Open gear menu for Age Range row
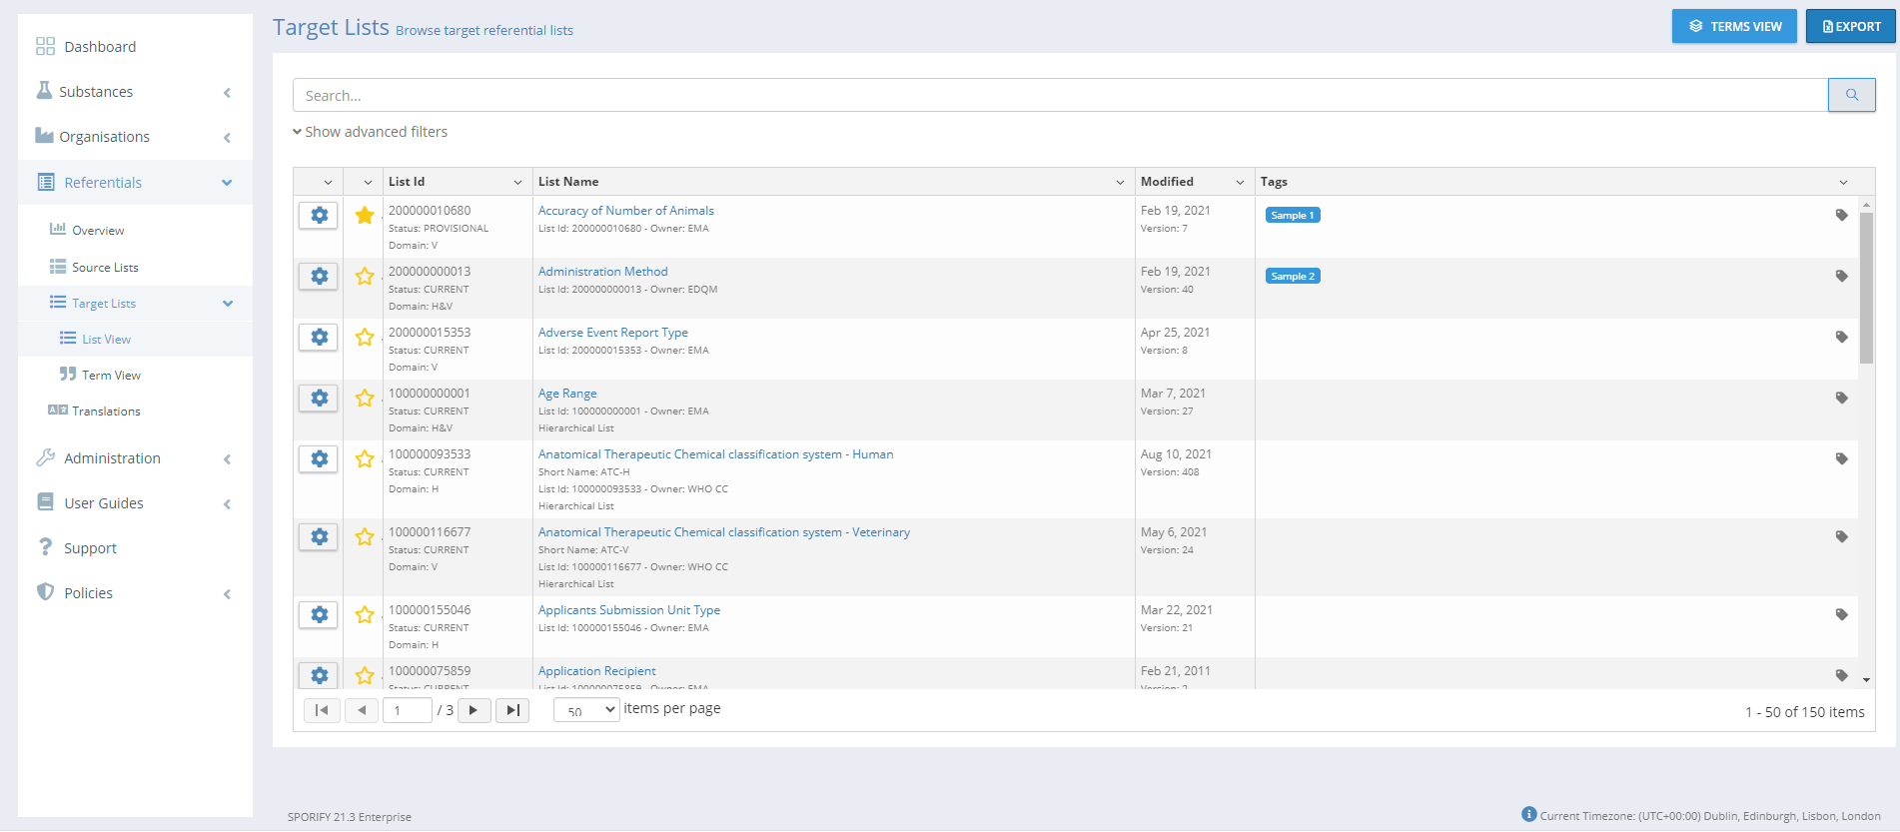 click(x=319, y=399)
